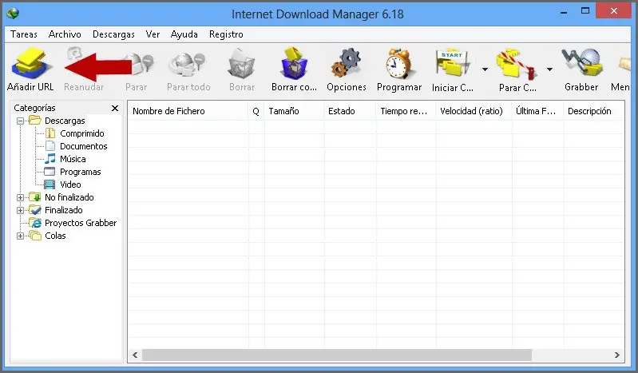Click the IDM globe icon in title bar
Image resolution: width=638 pixels, height=373 pixels.
(x=13, y=14)
